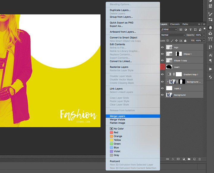Select the Ellipse 1 copy layer thumbnail

[169, 61]
